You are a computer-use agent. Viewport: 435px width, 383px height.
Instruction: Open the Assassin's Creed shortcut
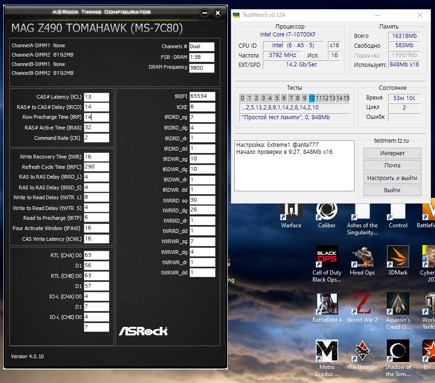click(398, 311)
